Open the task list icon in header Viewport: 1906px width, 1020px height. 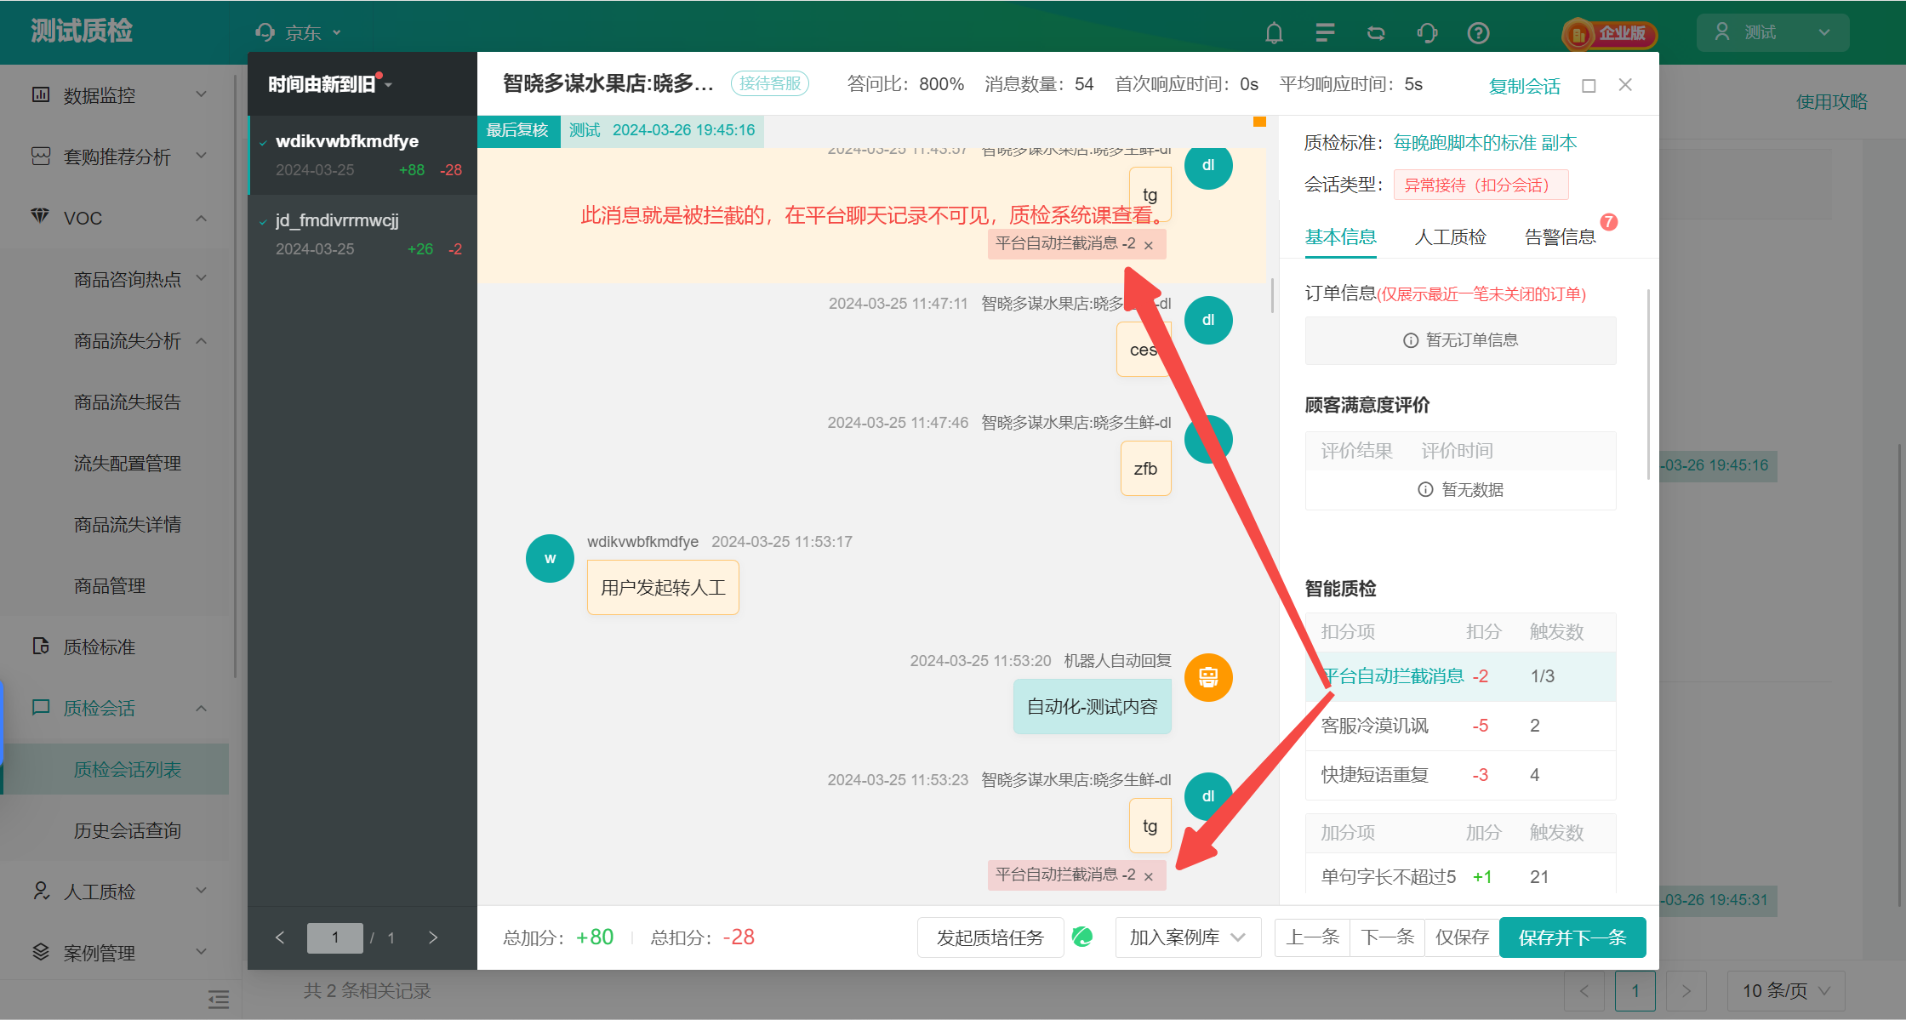click(1325, 33)
